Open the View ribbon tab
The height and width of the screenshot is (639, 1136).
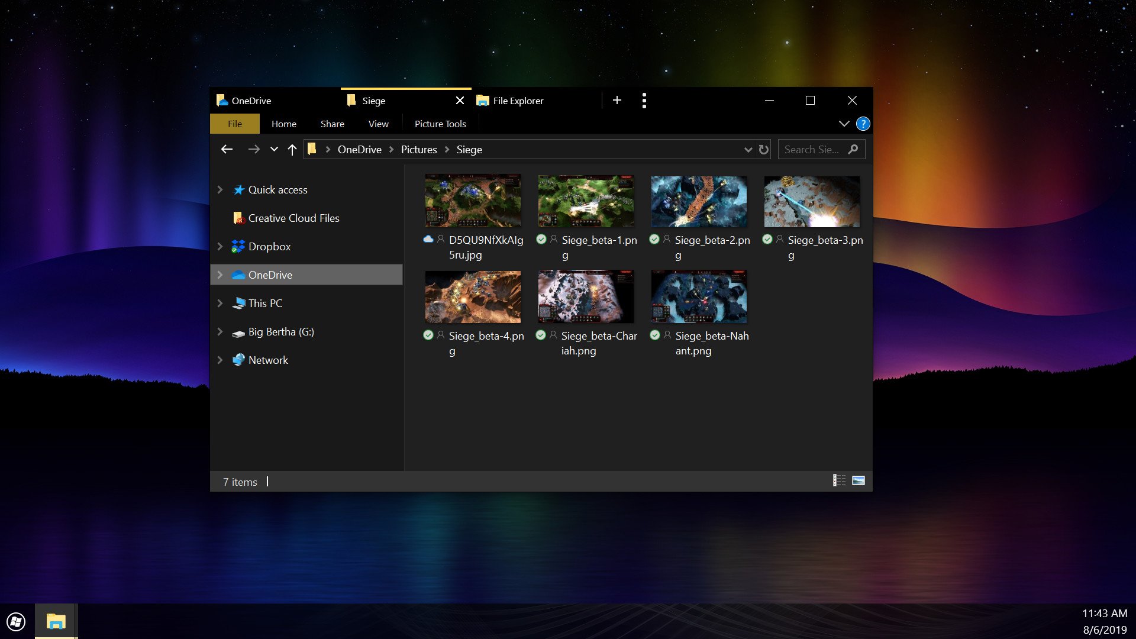(x=379, y=124)
